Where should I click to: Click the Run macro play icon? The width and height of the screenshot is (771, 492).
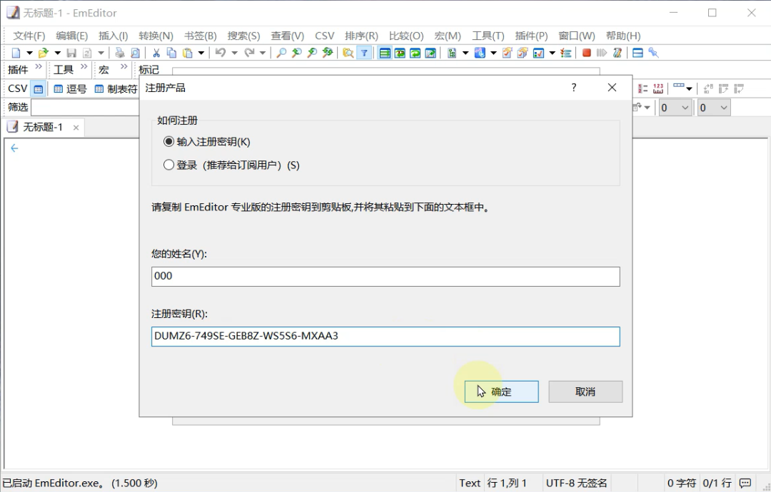601,53
